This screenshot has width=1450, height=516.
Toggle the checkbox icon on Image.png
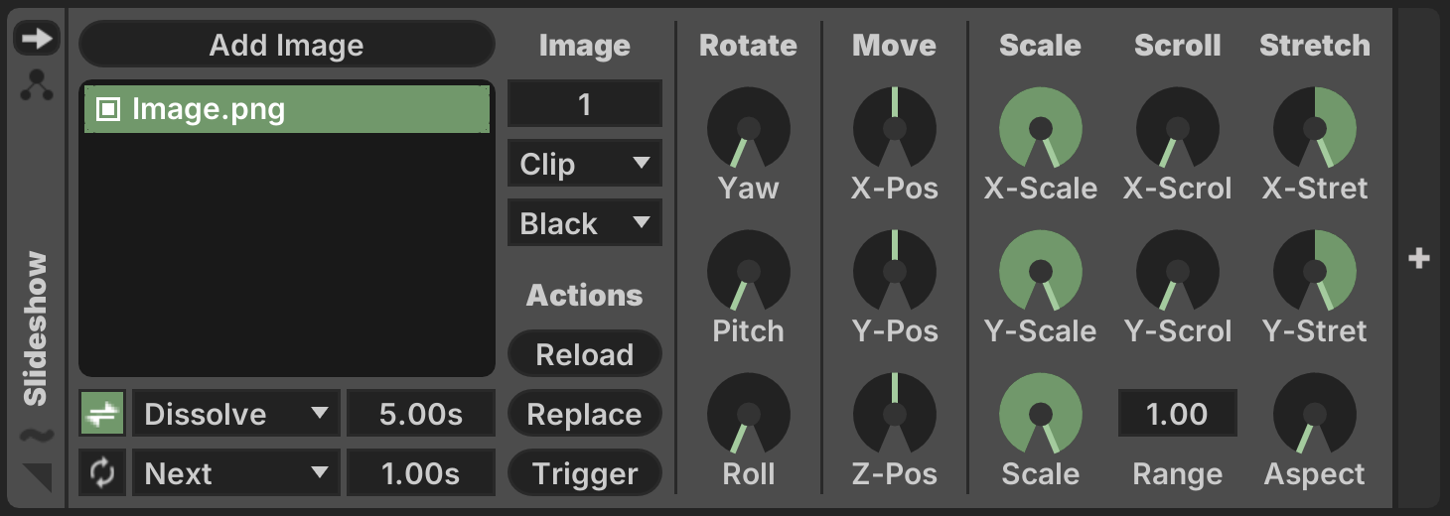(107, 109)
